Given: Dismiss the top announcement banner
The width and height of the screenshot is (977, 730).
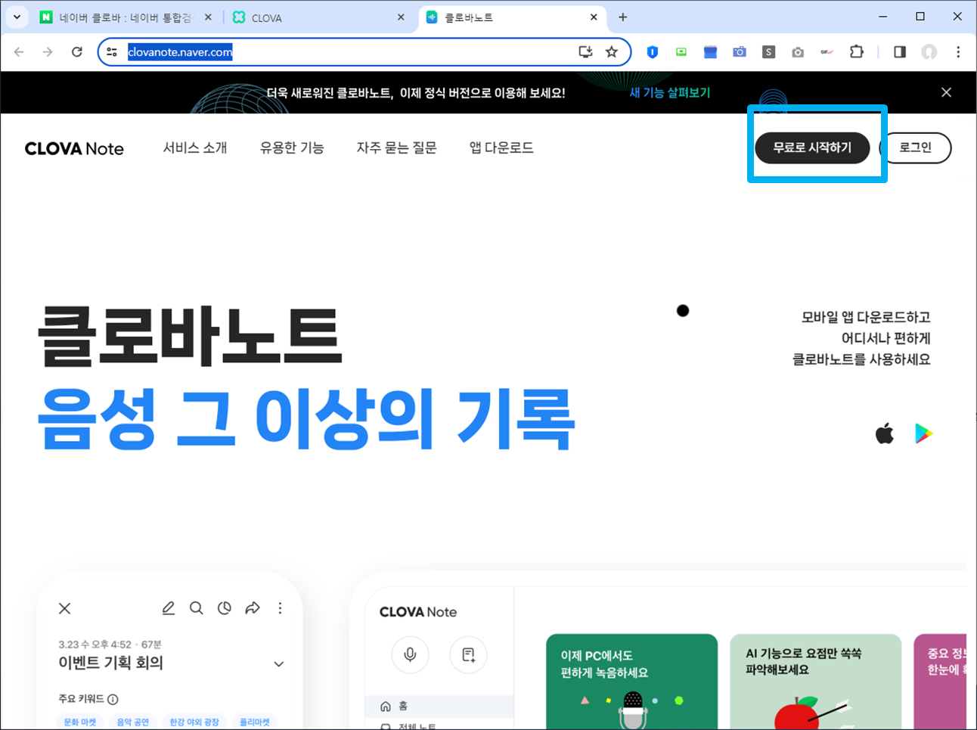Looking at the screenshot, I should pos(946,92).
